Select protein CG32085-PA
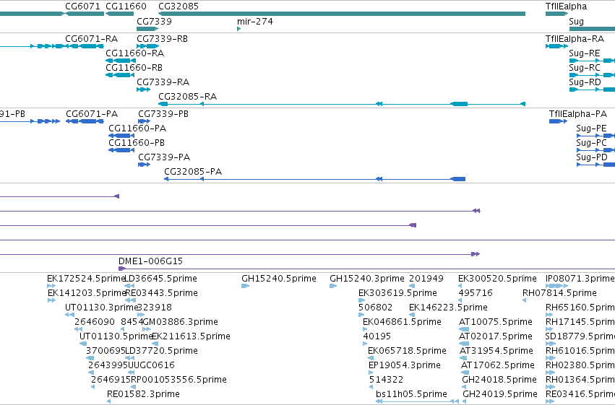 [x=193, y=172]
